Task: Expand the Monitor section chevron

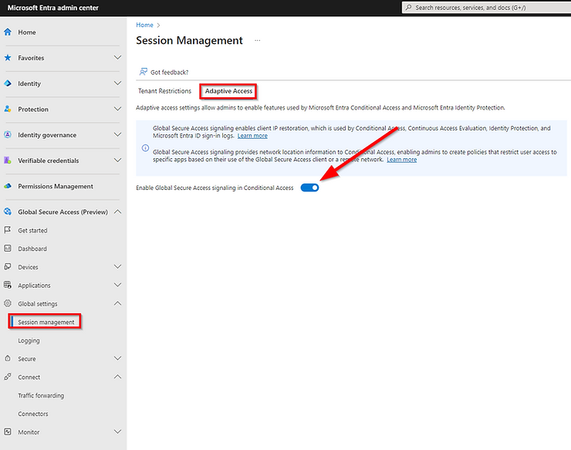Action: [117, 432]
